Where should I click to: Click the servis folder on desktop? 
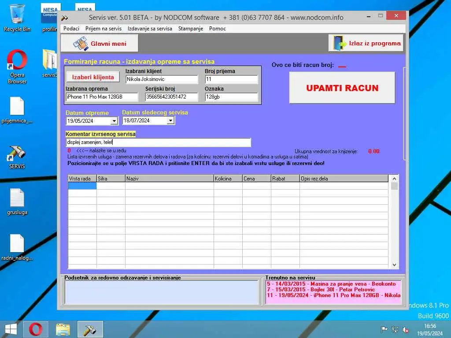50,63
